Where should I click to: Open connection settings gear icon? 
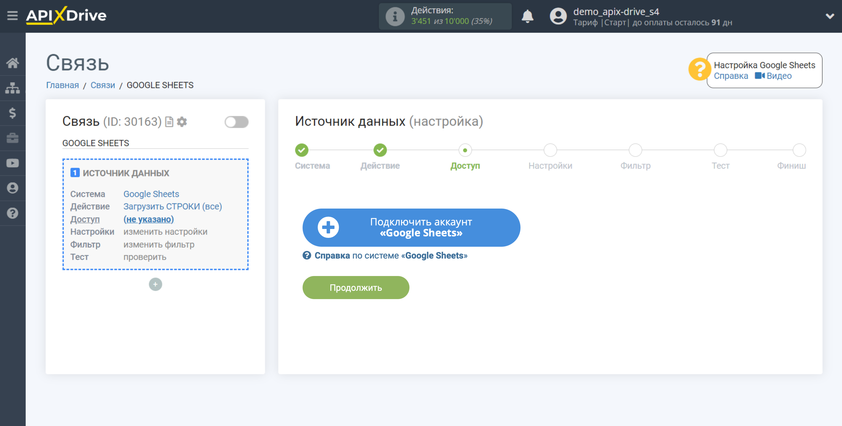(182, 122)
